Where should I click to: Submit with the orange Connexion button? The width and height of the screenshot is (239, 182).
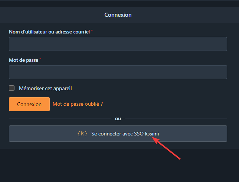(29, 104)
